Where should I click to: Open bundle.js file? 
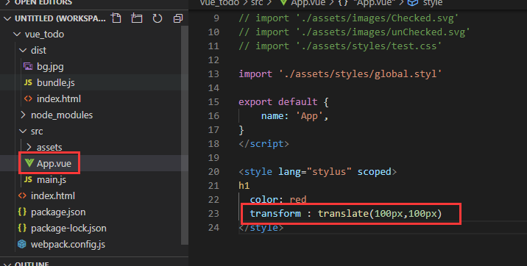pyautogui.click(x=56, y=82)
